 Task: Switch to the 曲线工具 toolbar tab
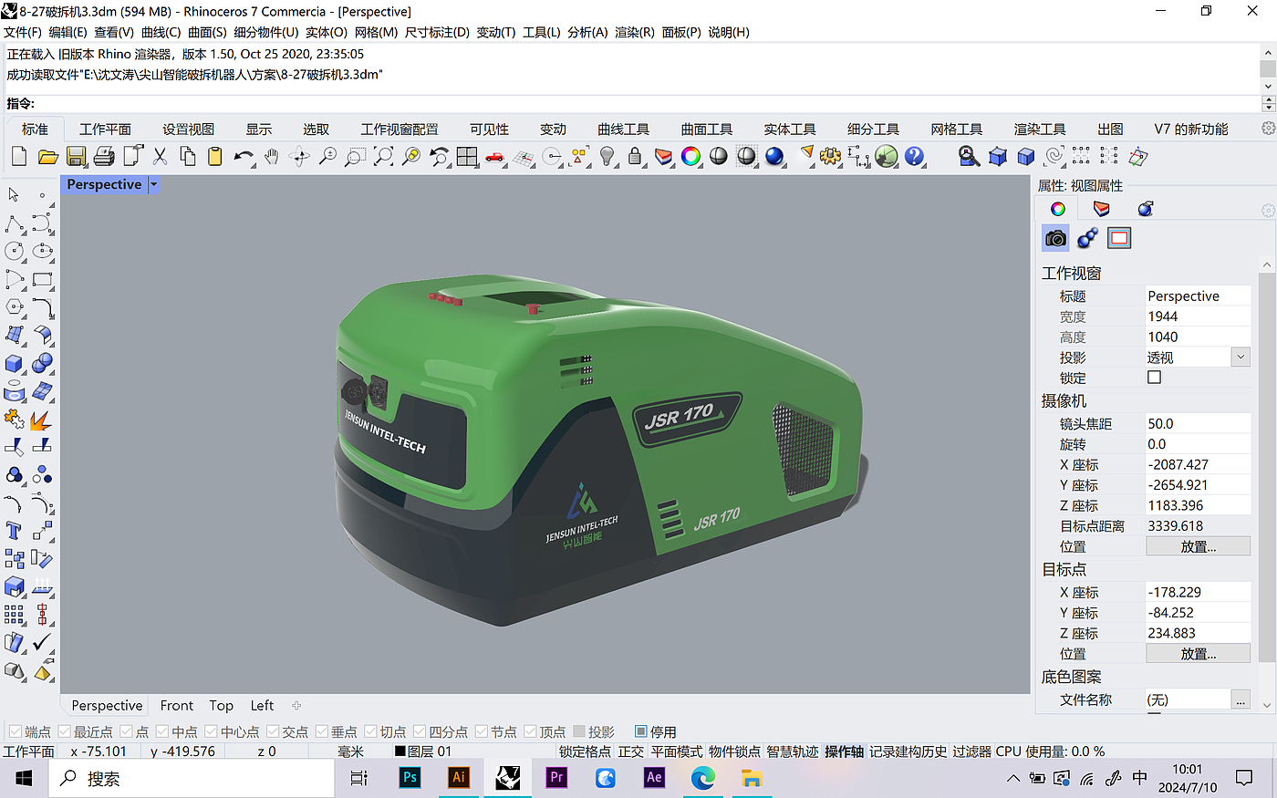coord(624,130)
